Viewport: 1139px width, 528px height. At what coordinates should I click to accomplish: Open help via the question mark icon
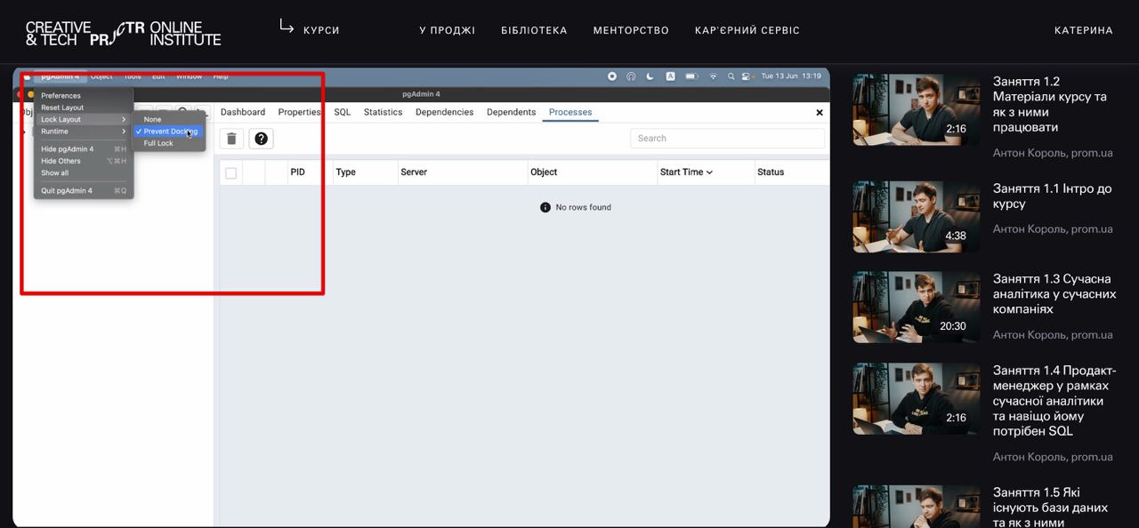(x=261, y=139)
